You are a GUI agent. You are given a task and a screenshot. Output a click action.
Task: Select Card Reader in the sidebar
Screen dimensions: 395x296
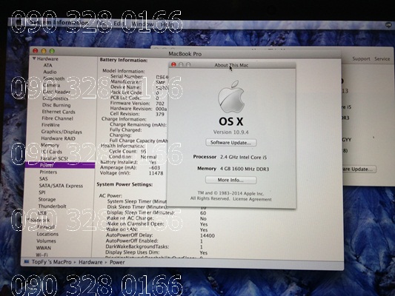(x=56, y=92)
